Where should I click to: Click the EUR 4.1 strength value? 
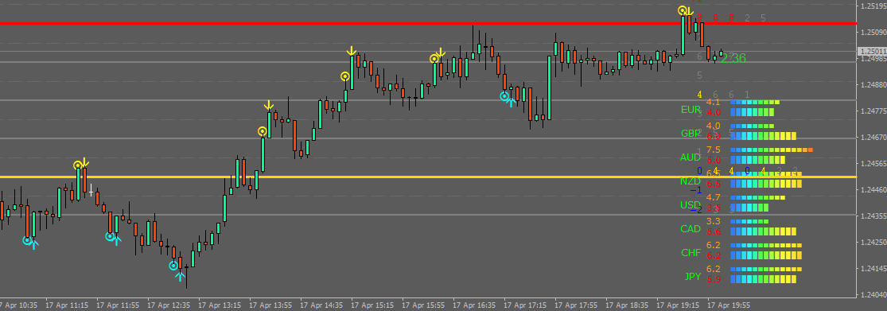click(x=714, y=103)
